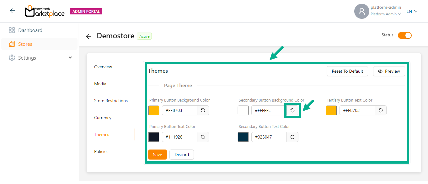Click the top-left back arrow near logo
Image resolution: width=428 pixels, height=184 pixels.
[x=13, y=11]
